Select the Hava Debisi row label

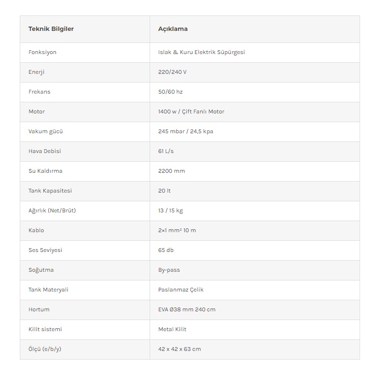point(44,151)
